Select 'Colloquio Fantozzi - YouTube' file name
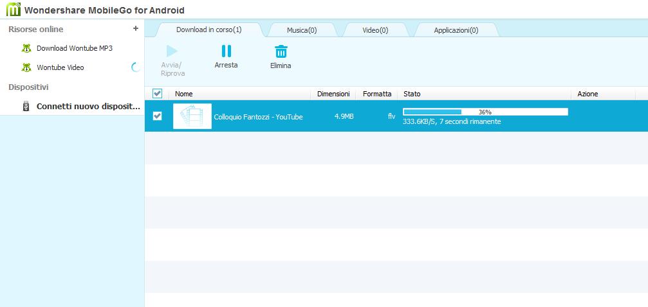Screen dimensions: 648x307 pyautogui.click(x=258, y=117)
